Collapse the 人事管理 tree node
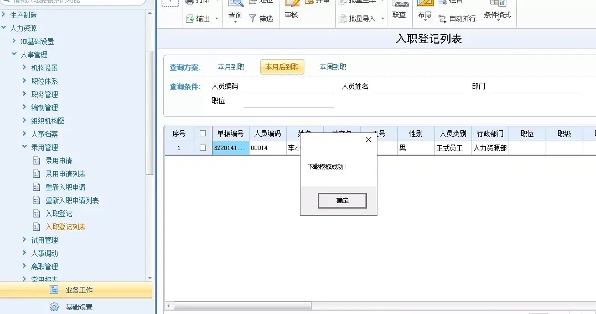Viewport: 596px width, 314px height. pyautogui.click(x=14, y=54)
